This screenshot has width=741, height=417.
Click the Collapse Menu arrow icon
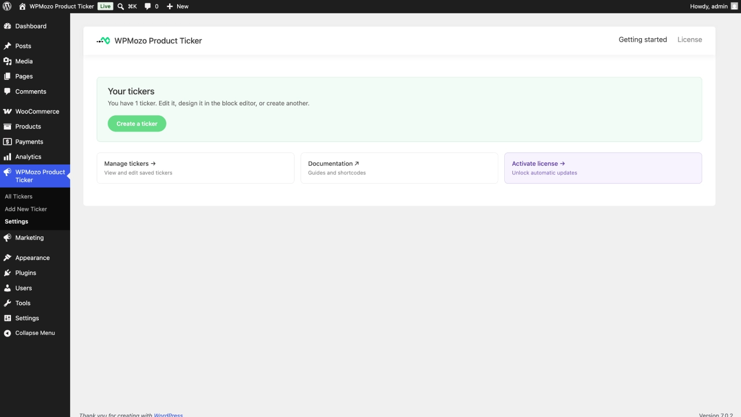click(x=8, y=333)
